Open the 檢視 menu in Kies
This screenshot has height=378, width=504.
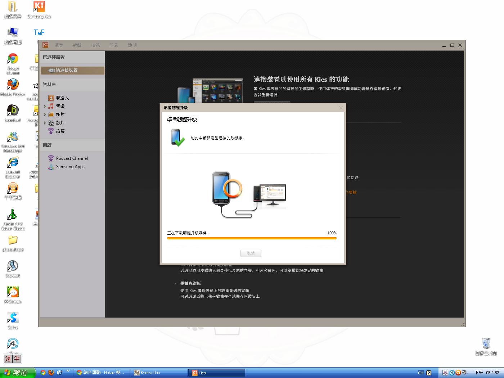coord(95,45)
